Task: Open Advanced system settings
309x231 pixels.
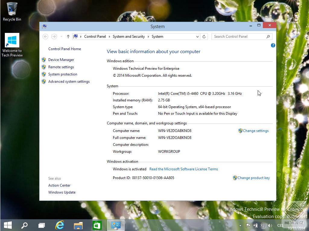Action: click(69, 81)
